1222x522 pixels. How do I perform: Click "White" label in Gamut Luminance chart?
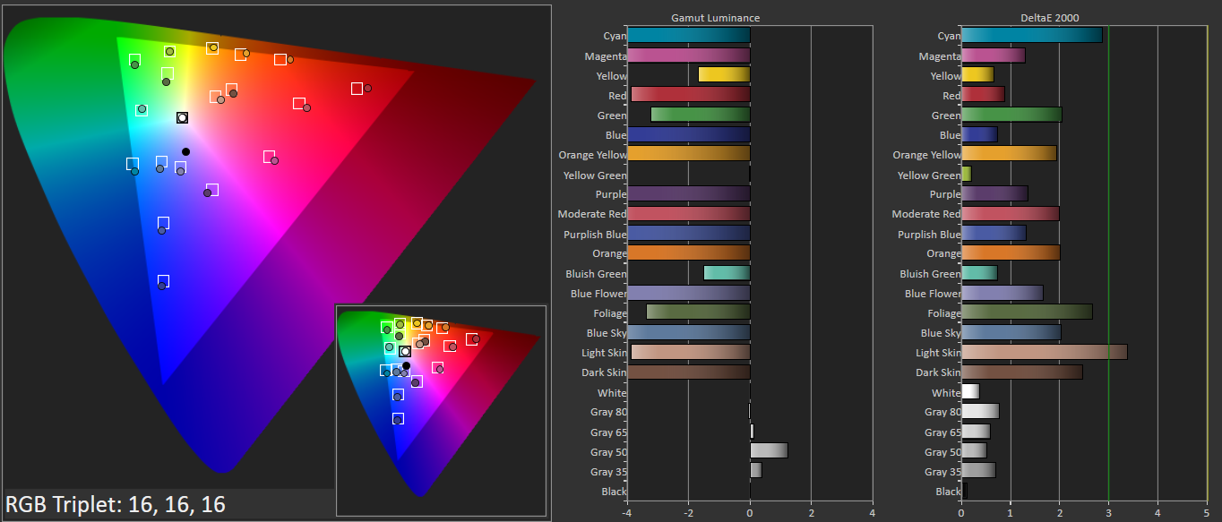click(x=612, y=393)
